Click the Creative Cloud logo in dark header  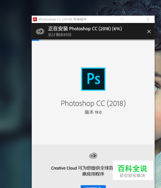[40, 31]
